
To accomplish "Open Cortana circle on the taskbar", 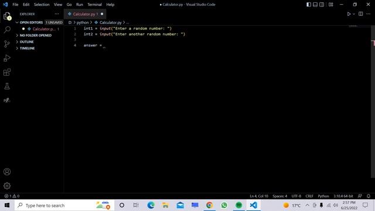I will [122, 205].
